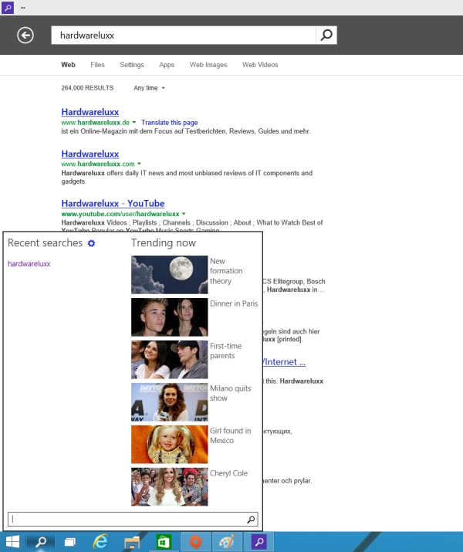Click the green youtube.com/user/hardwareluxx URL
Screen dimensions: 463x552
pyautogui.click(x=120, y=214)
